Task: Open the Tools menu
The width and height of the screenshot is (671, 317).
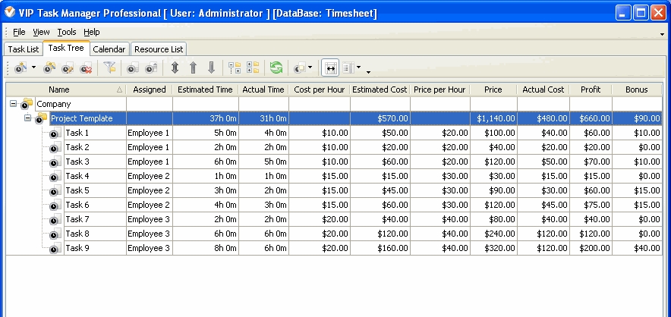Action: [x=67, y=32]
